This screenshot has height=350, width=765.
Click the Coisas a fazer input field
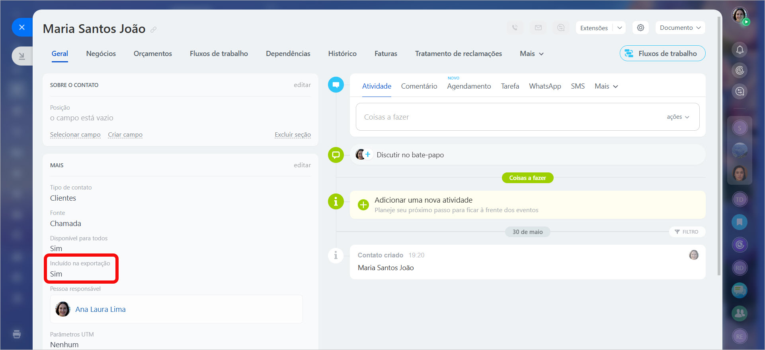[527, 117]
